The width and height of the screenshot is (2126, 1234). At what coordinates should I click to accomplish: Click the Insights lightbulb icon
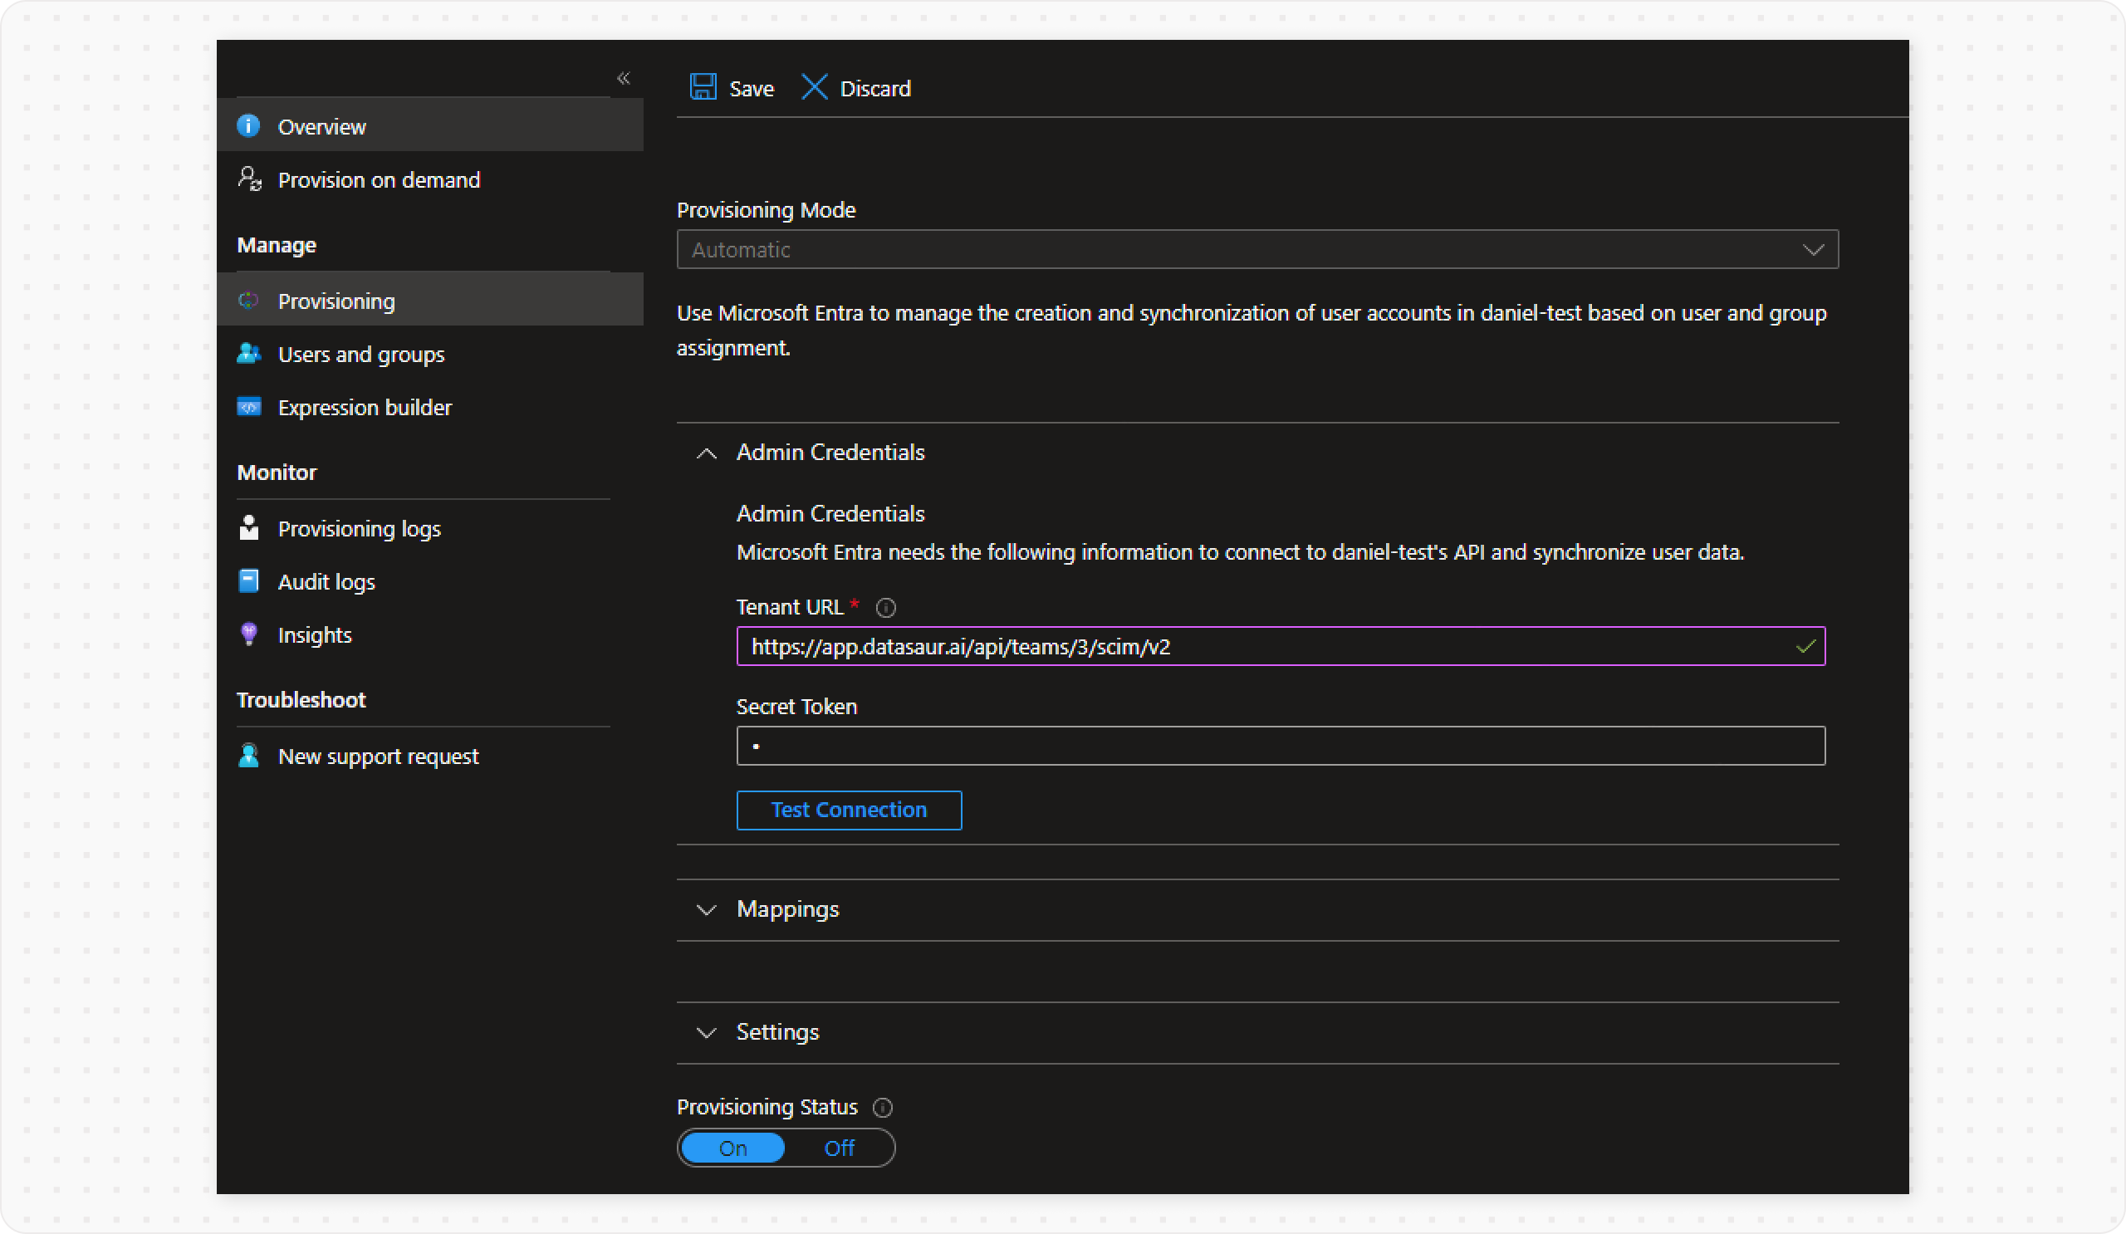249,634
